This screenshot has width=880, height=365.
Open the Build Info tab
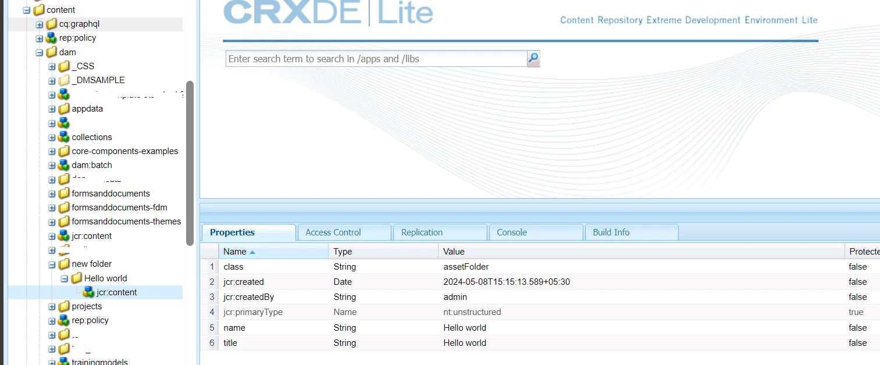(x=632, y=232)
